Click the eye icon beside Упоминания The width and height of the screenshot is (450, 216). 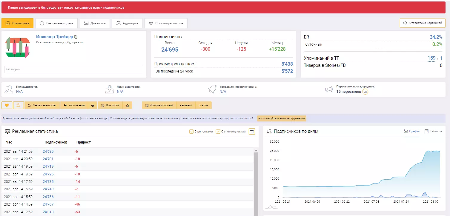(x=93, y=105)
